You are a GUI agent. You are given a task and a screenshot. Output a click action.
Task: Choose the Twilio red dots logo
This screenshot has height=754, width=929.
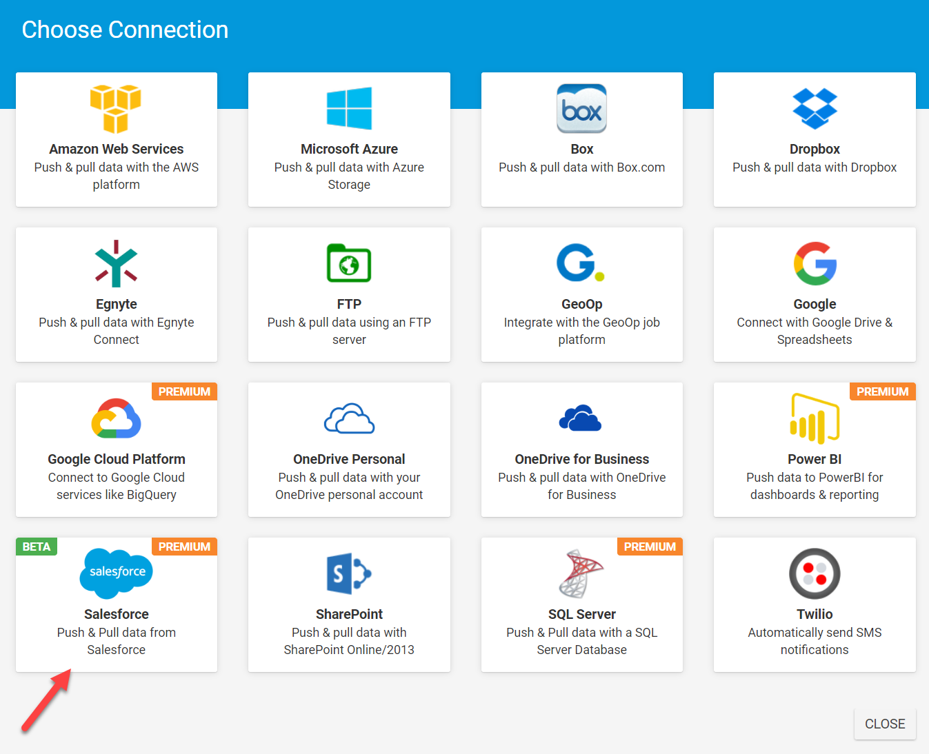[x=815, y=573]
